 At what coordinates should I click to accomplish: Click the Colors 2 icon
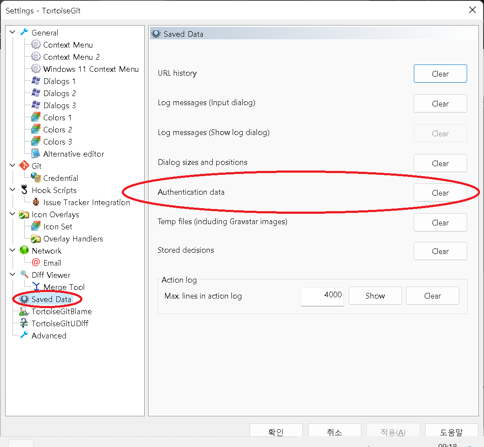tap(36, 129)
